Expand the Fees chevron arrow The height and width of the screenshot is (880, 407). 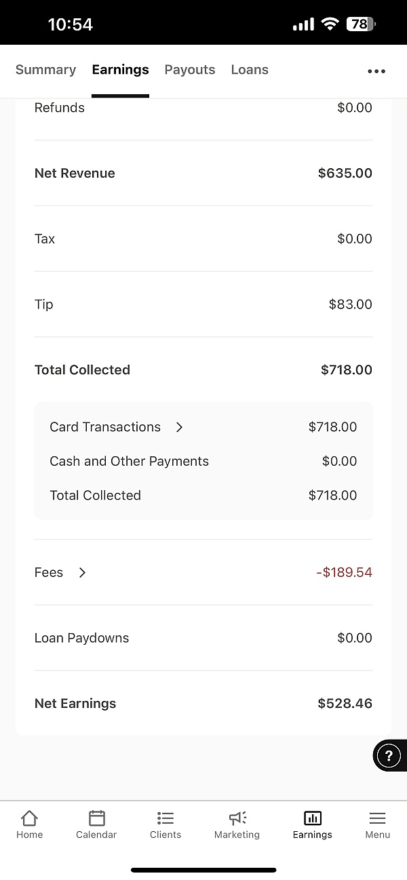point(83,573)
